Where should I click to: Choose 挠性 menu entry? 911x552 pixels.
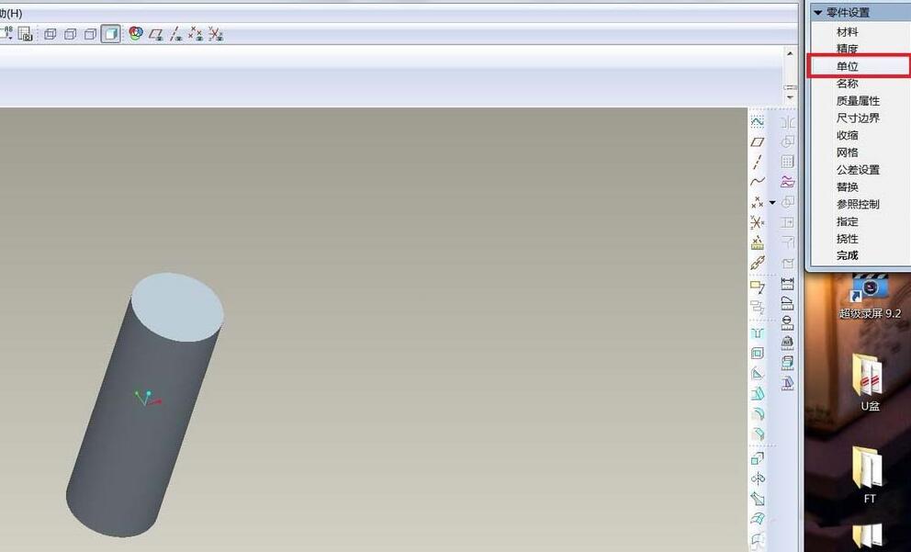pyautogui.click(x=847, y=239)
